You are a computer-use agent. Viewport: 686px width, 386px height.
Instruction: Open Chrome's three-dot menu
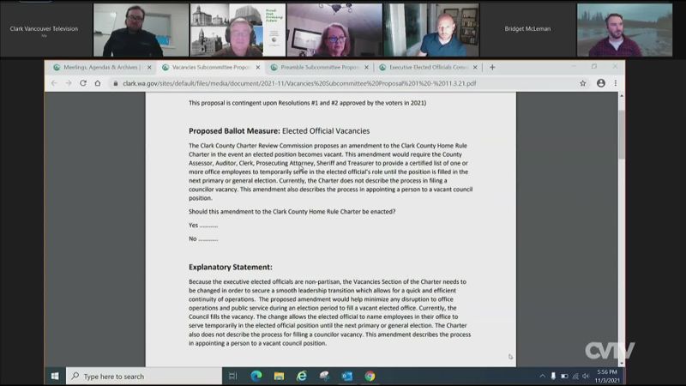615,83
